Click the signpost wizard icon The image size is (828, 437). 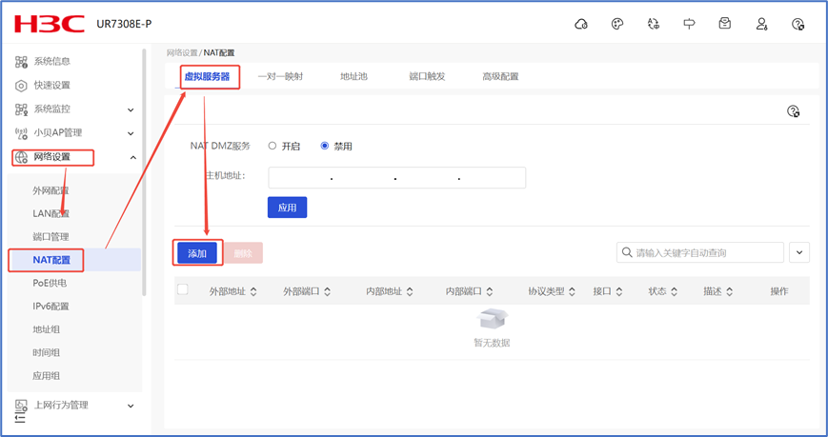click(689, 24)
